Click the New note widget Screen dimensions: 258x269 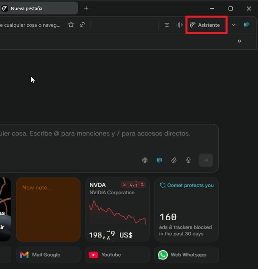pos(48,209)
